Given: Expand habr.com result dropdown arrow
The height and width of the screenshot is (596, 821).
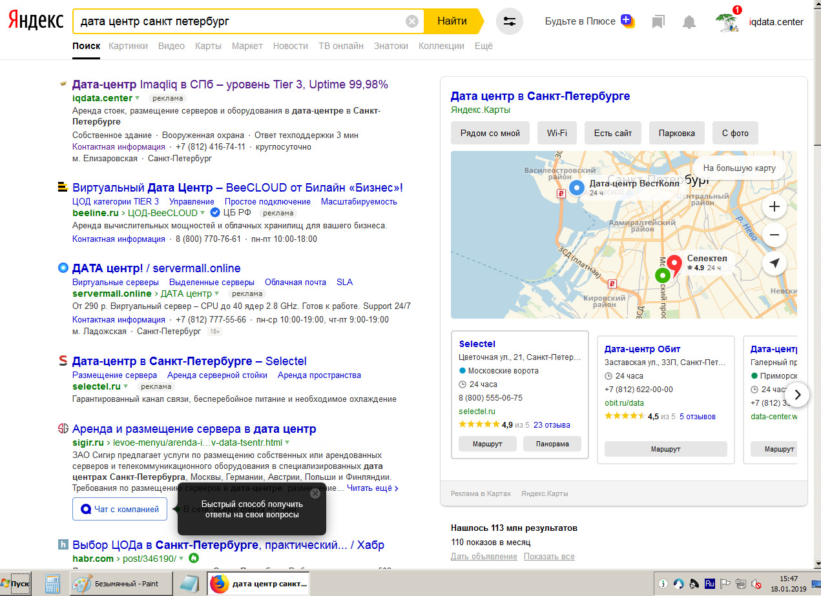Looking at the screenshot, I should (182, 559).
